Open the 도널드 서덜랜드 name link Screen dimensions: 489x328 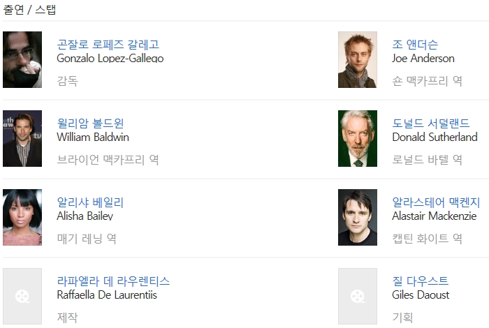pos(431,124)
